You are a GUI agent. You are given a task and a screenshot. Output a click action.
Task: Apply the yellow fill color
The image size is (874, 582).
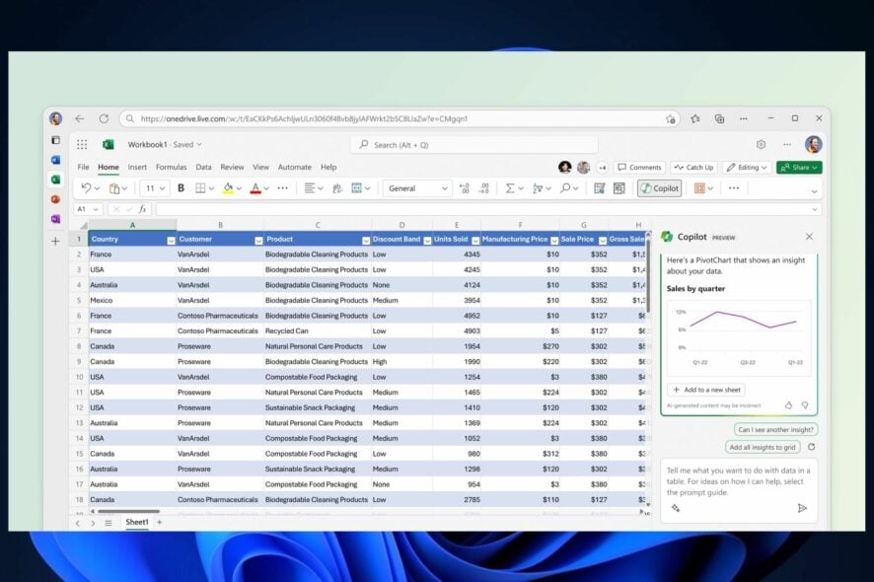point(228,188)
